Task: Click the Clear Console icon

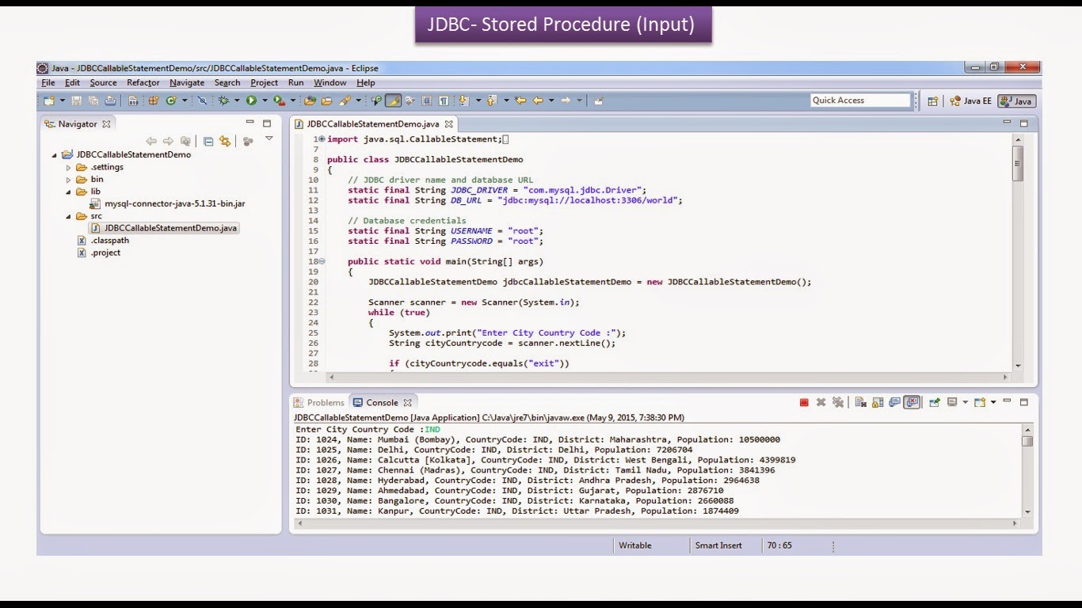Action: pyautogui.click(x=861, y=402)
